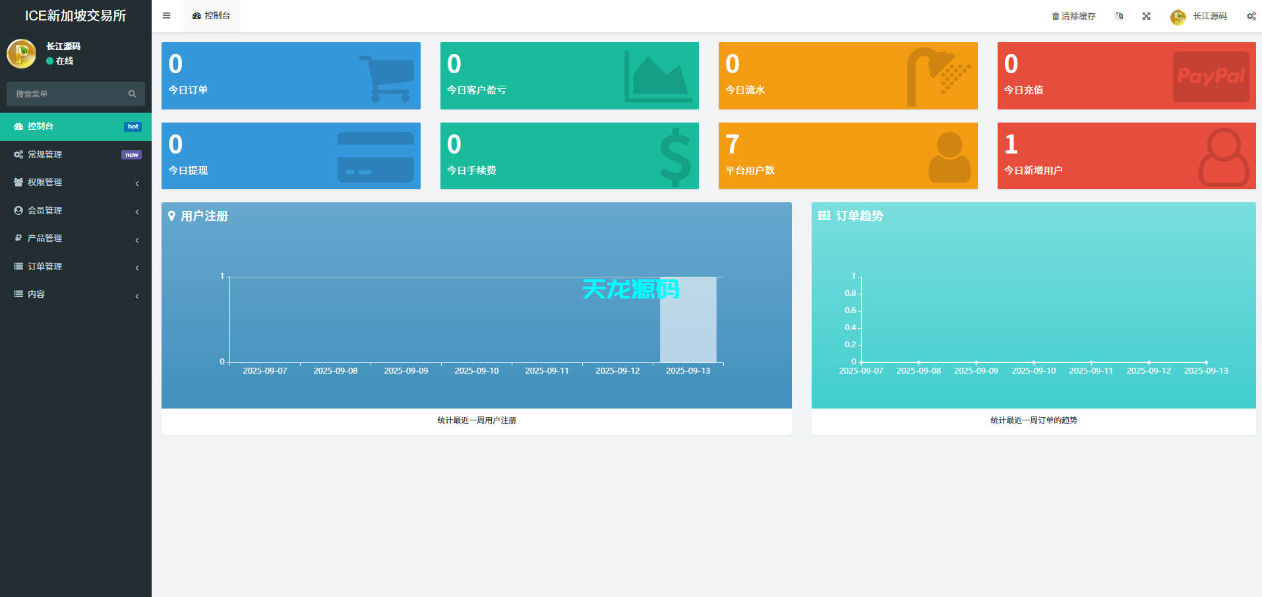This screenshot has width=1262, height=597.
Task: Expand the 权限管理 sidebar menu
Action: click(x=76, y=183)
